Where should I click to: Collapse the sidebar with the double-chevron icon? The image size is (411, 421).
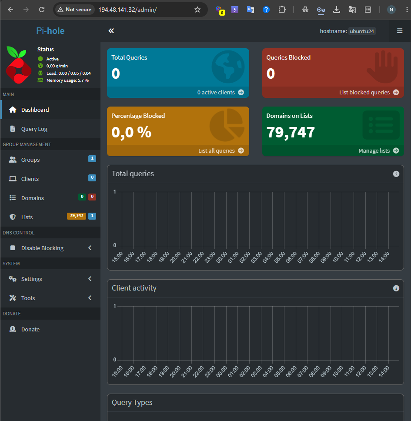point(111,31)
